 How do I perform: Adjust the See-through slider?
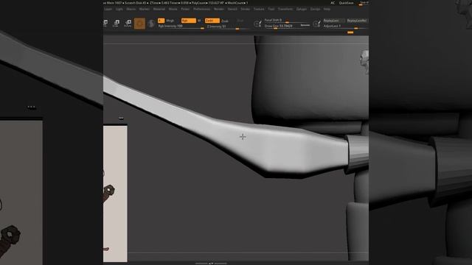364,3
